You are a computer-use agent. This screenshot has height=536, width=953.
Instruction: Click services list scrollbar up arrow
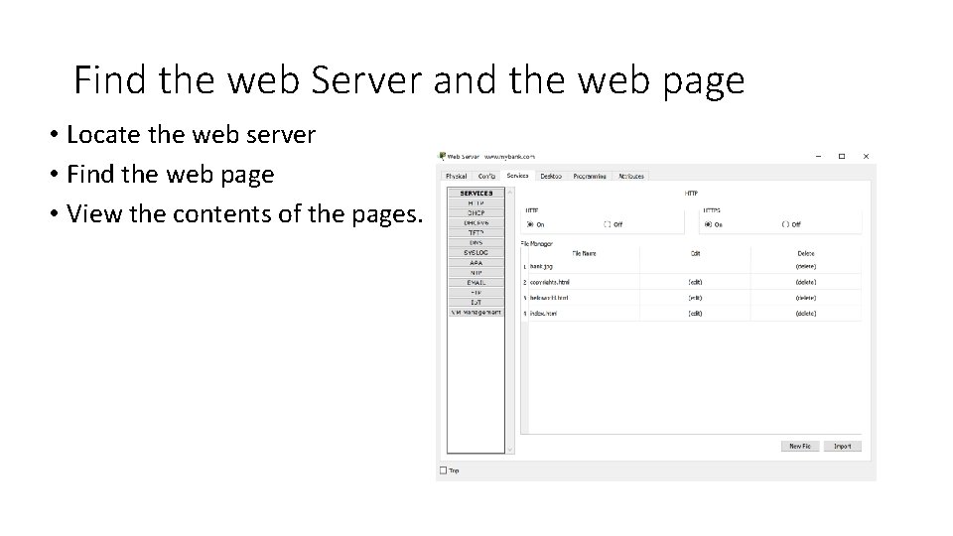point(510,192)
